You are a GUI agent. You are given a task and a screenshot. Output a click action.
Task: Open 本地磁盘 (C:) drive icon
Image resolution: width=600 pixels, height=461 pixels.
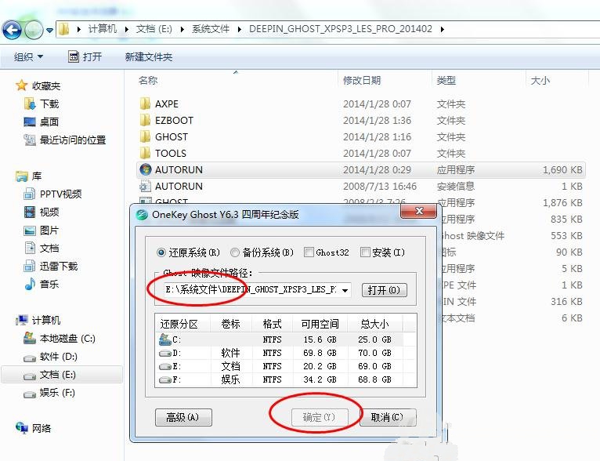point(30,339)
